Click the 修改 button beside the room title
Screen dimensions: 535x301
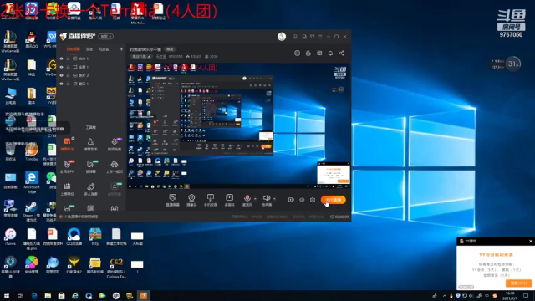click(170, 49)
